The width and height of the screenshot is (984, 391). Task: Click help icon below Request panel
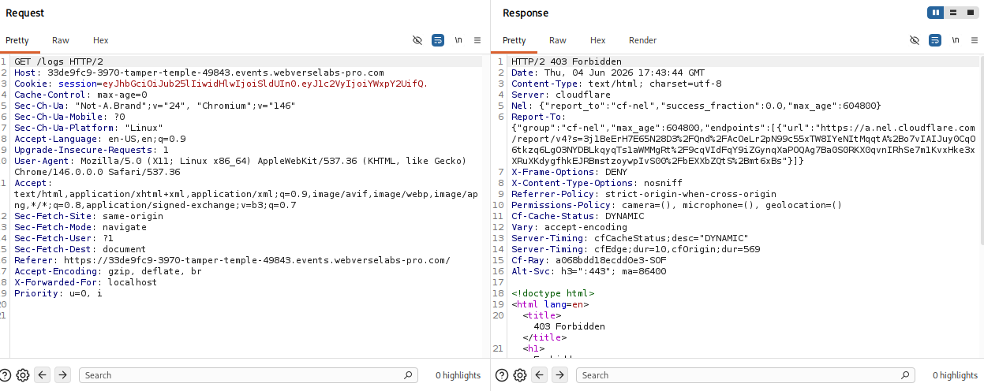click(x=6, y=375)
